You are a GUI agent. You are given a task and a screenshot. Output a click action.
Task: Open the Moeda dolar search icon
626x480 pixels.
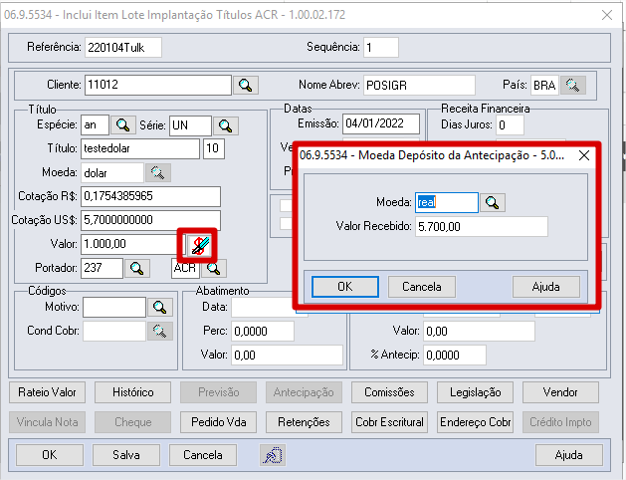point(157,173)
